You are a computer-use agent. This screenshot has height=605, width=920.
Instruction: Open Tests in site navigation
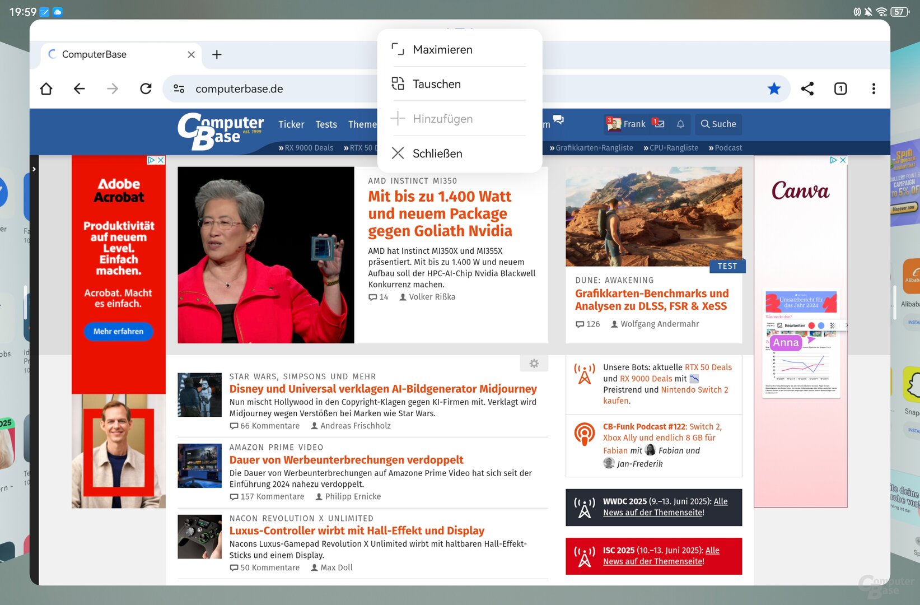pos(326,124)
